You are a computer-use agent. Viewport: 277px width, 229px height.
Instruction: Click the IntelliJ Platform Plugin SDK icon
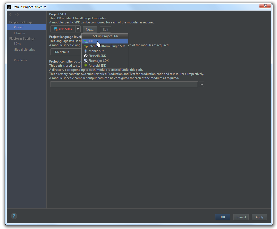point(86,46)
